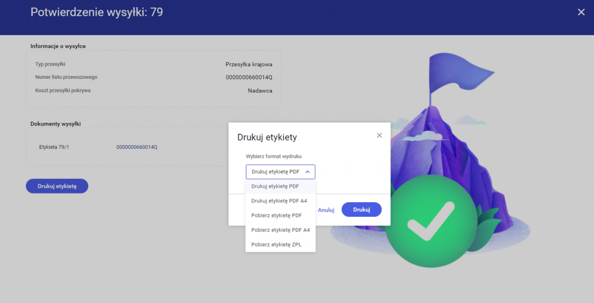The height and width of the screenshot is (303, 594).
Task: Collapse the print format dropdown chevron
Action: [307, 171]
